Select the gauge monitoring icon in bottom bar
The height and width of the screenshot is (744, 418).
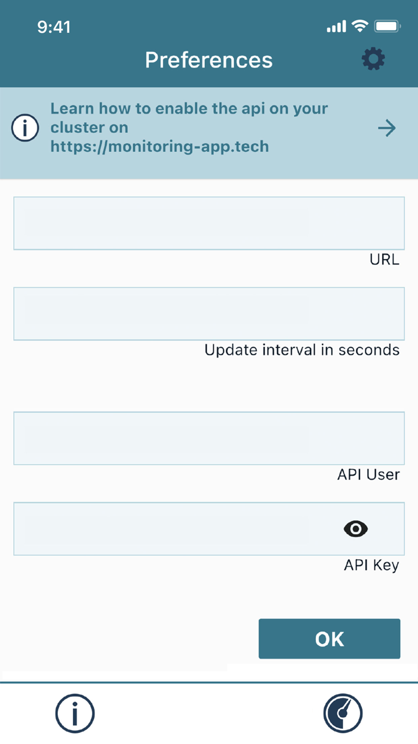[x=343, y=713]
